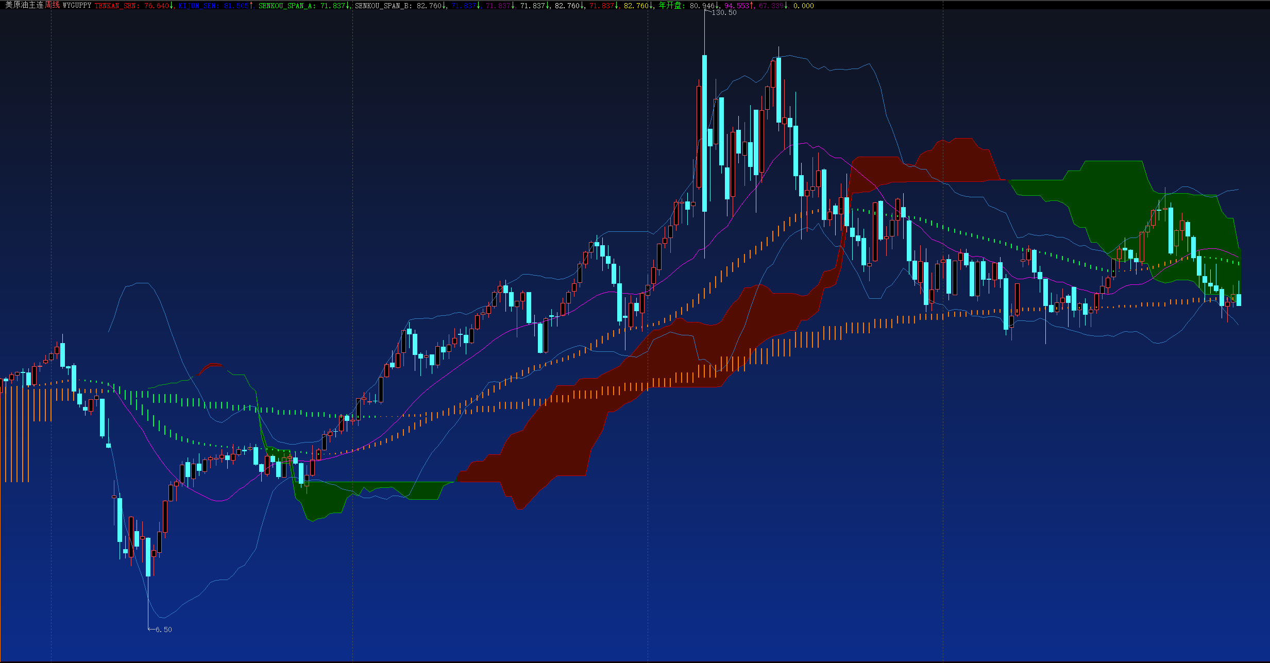
Task: Click the 美原油主连 symbol name
Action: [24, 5]
